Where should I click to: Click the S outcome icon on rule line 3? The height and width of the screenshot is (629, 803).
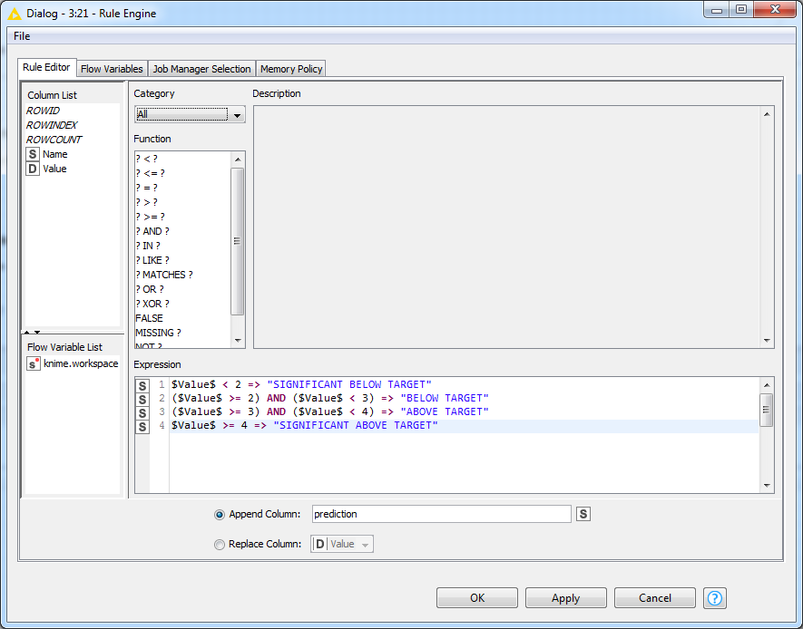[x=142, y=412]
